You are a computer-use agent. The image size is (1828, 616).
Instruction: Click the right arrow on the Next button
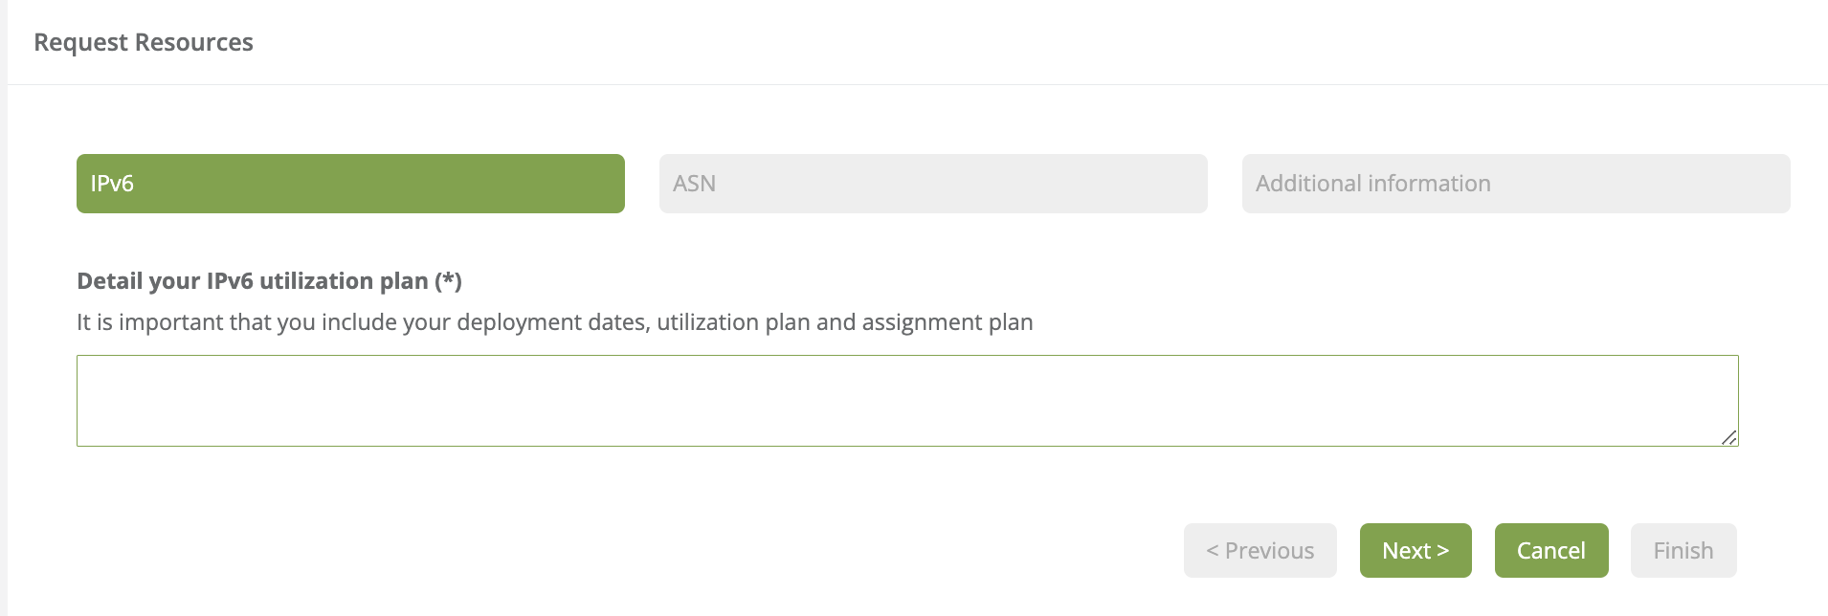tap(1443, 551)
